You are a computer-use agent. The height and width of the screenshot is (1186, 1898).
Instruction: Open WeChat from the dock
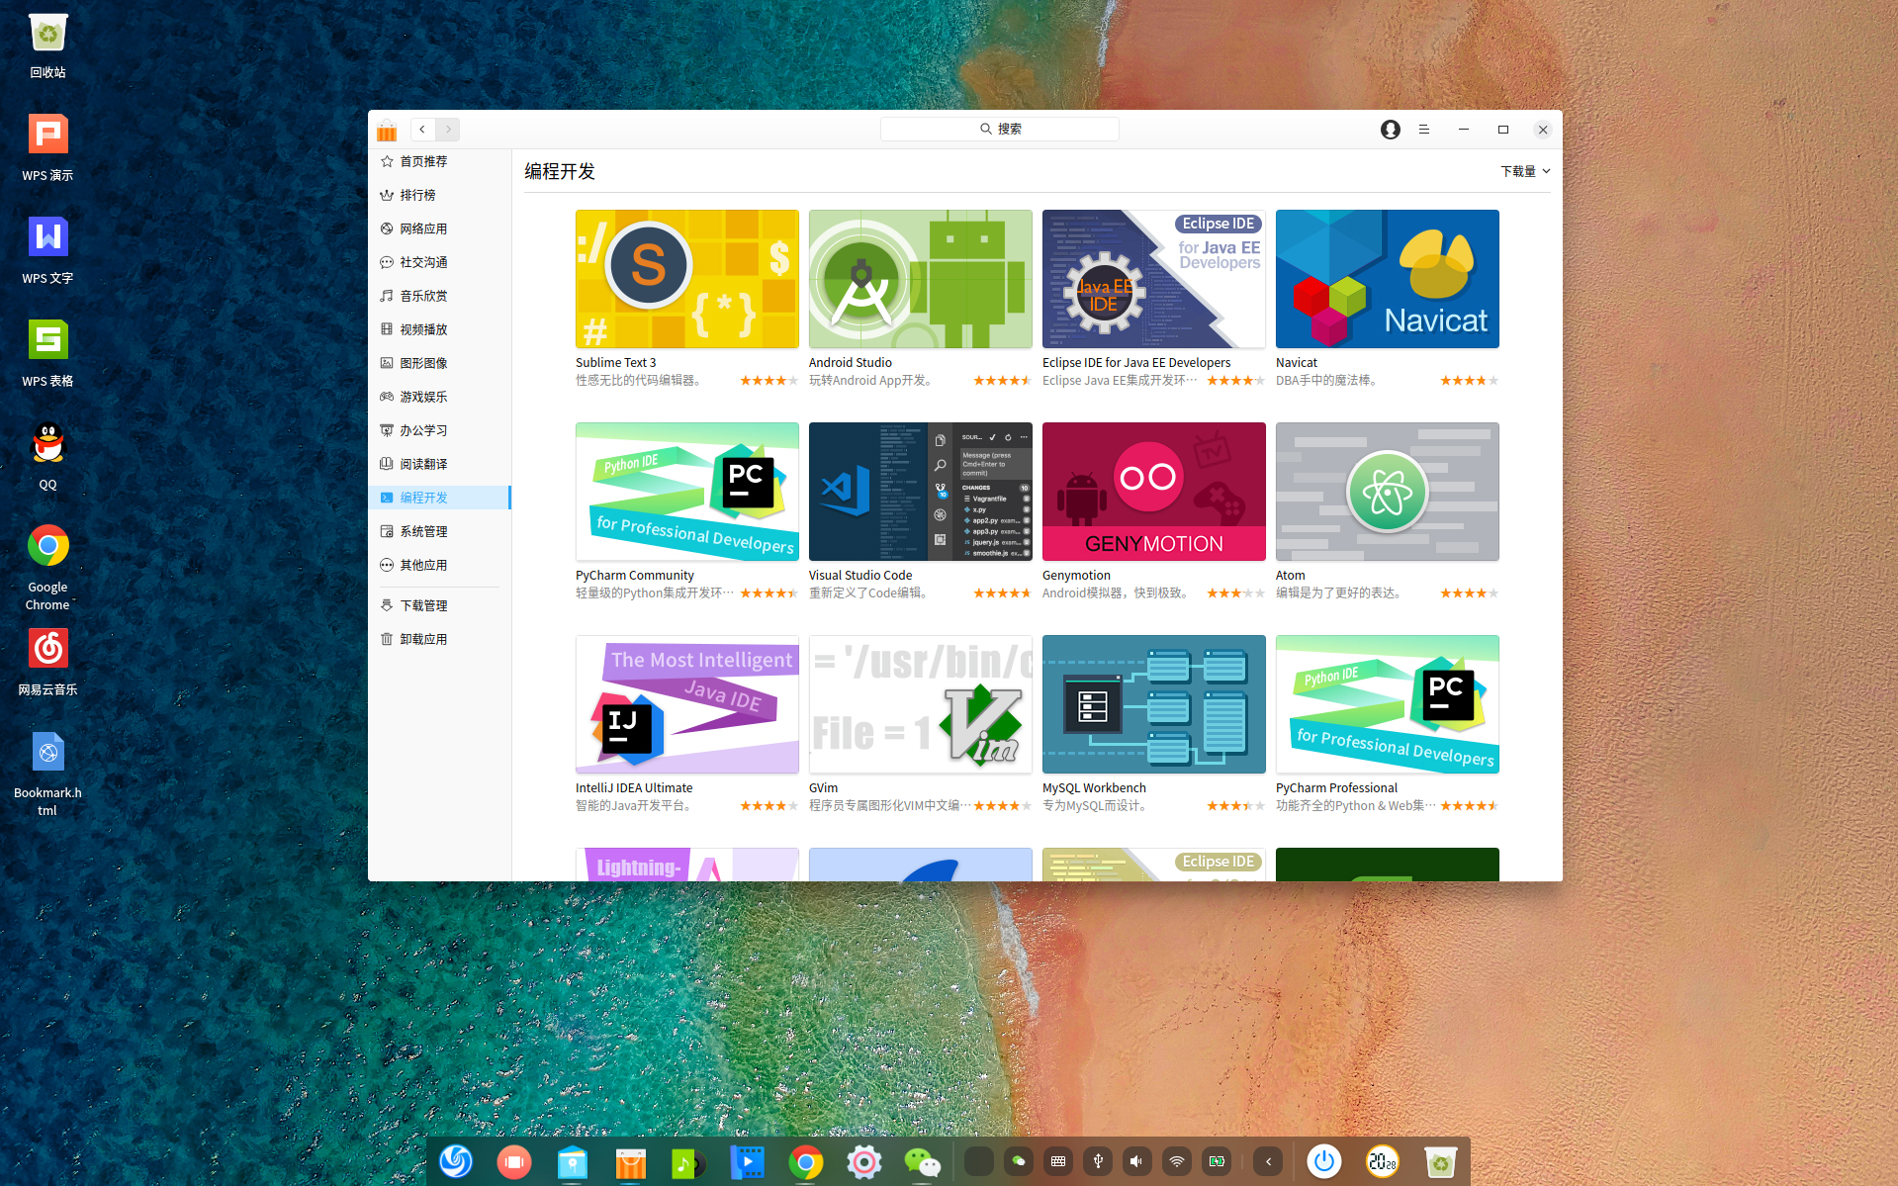point(922,1161)
